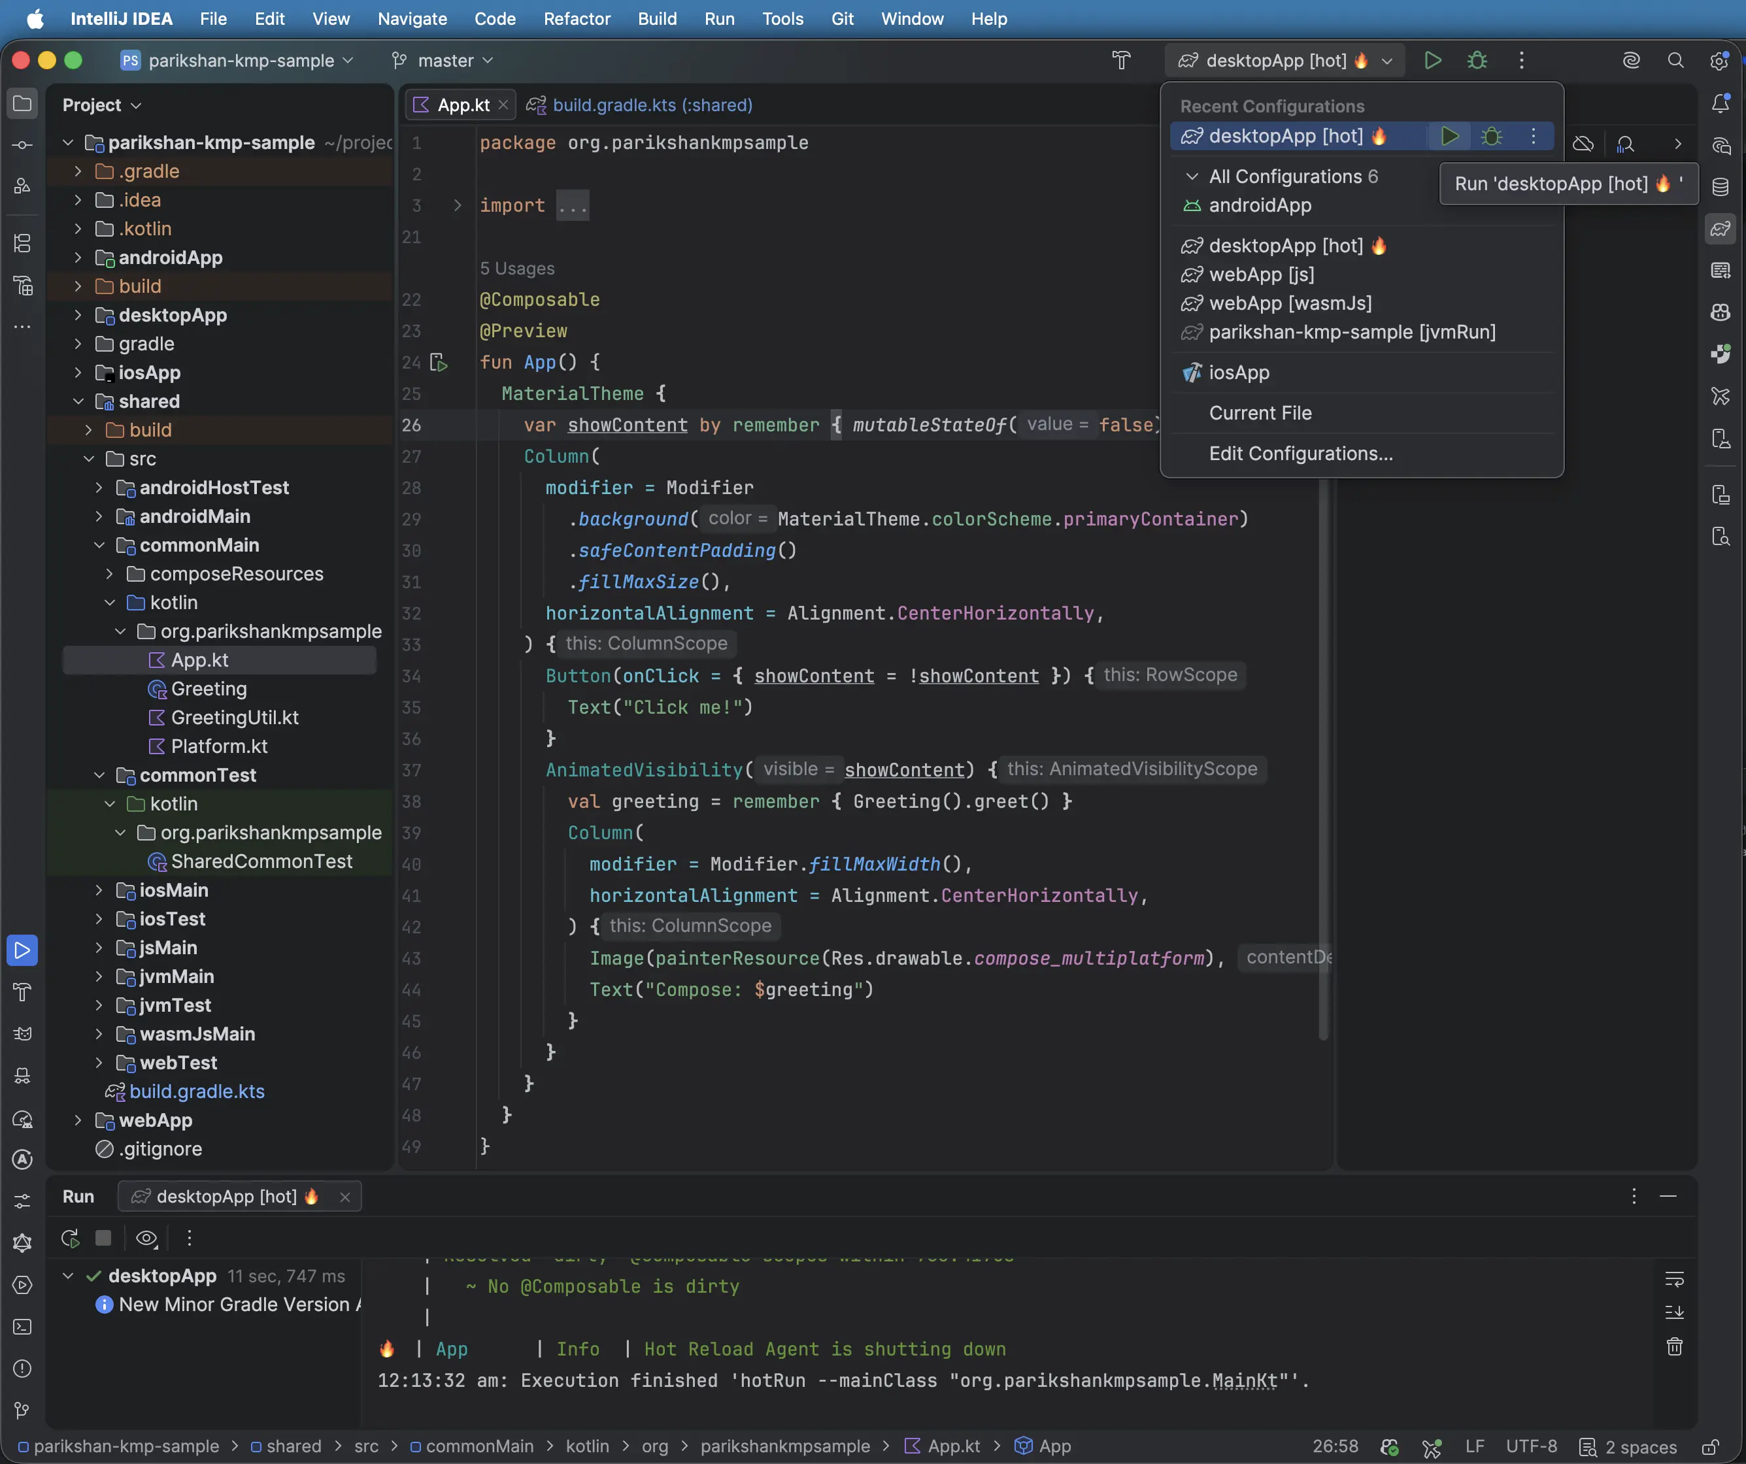
Task: Debug desktopApp [hot] from recent configurations popup
Action: [x=1492, y=135]
